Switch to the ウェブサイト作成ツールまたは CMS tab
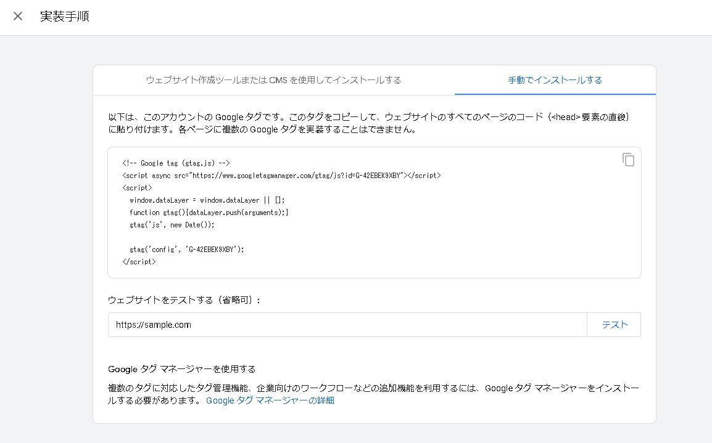The image size is (712, 443). [273, 79]
